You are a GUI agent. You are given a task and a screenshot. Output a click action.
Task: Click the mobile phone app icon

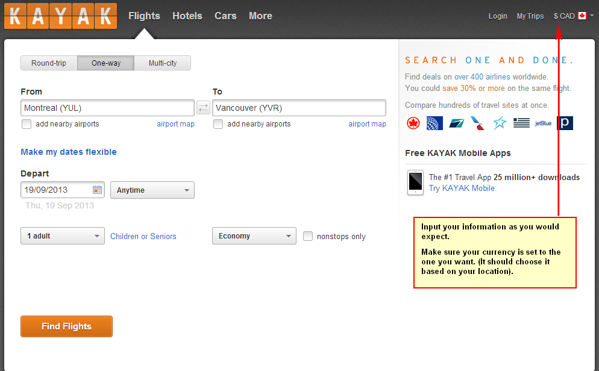click(x=415, y=182)
